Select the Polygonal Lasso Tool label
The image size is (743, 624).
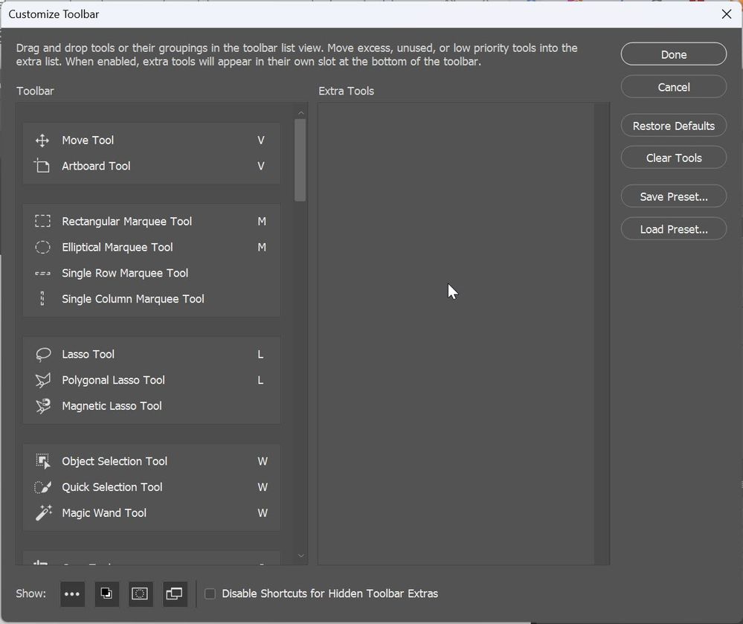[113, 381]
